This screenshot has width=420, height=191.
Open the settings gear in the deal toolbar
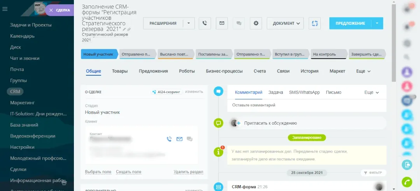[x=256, y=23]
